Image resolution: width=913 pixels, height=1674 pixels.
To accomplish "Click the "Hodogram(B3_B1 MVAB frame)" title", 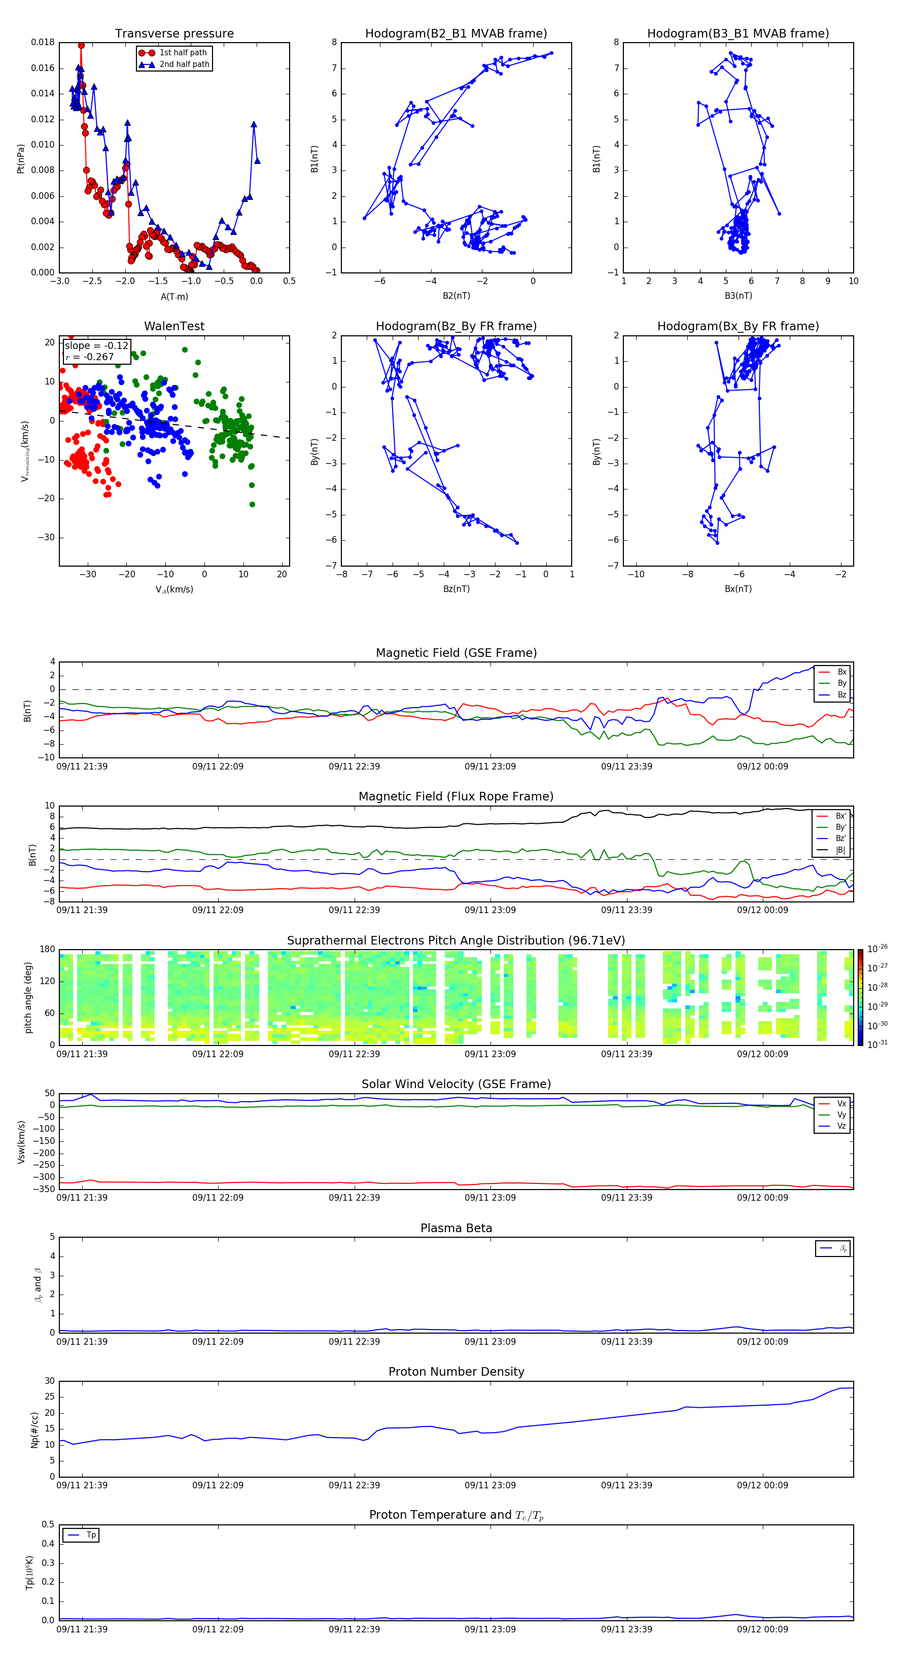I will click(x=738, y=33).
